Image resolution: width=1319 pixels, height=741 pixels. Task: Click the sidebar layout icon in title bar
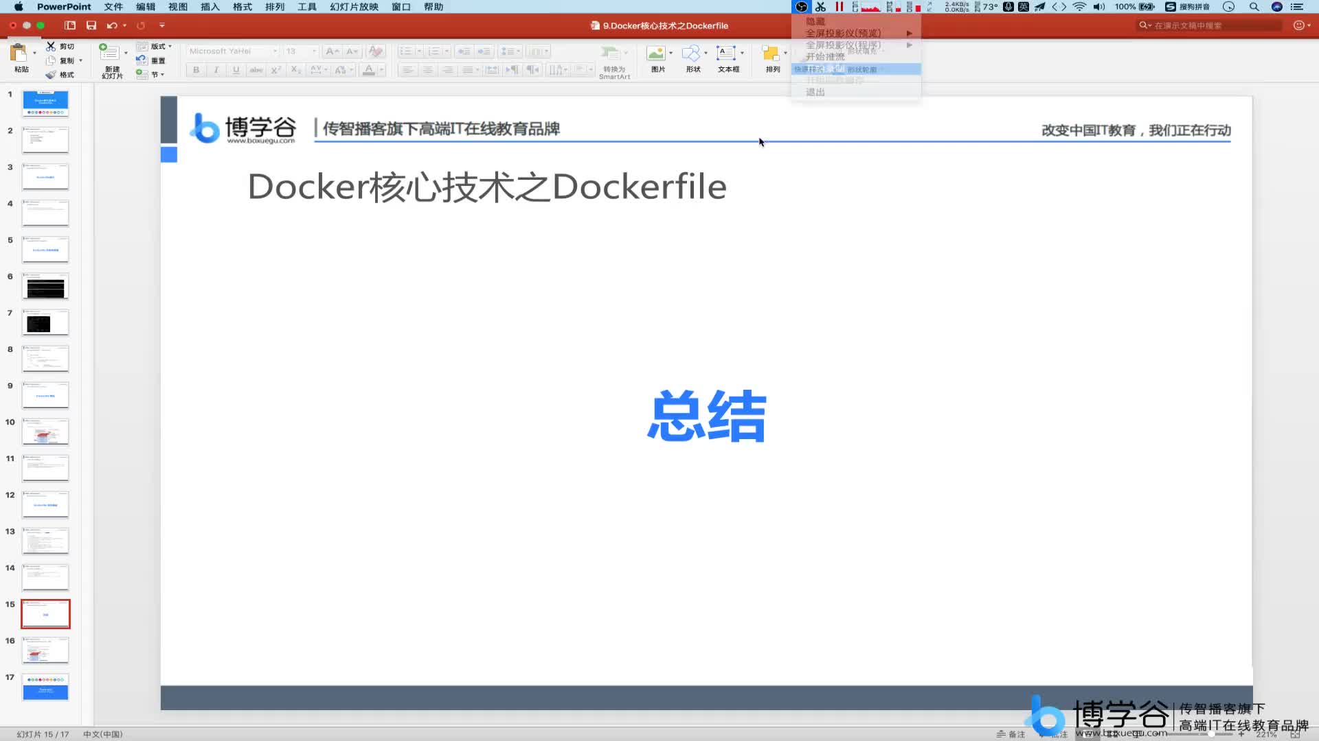coord(70,25)
